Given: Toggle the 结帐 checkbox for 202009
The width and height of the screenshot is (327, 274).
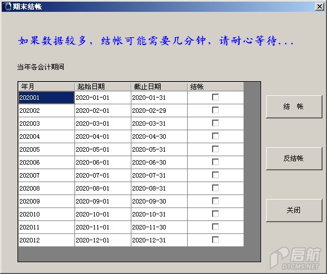Looking at the screenshot, I should pos(215,201).
